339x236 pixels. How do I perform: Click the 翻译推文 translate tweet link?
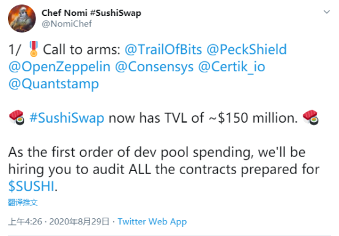23,202
